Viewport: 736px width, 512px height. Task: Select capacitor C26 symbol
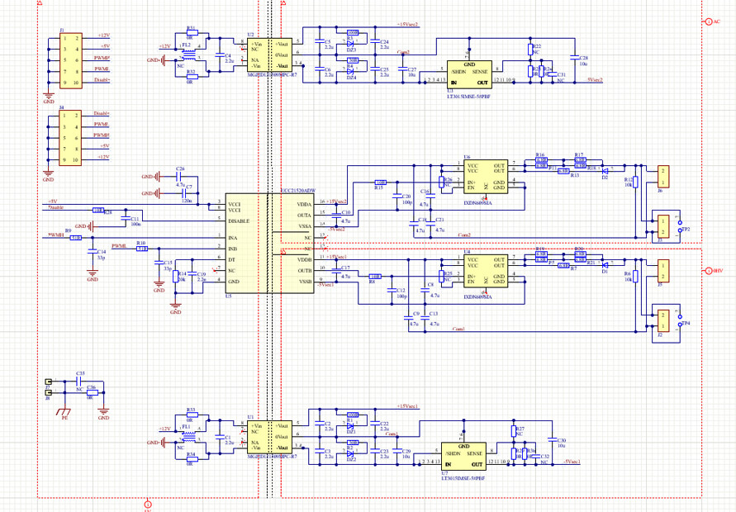[178, 177]
